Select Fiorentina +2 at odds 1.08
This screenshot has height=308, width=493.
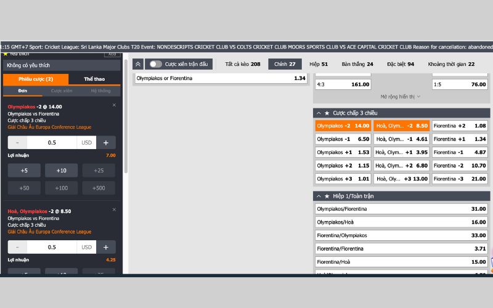[460, 126]
